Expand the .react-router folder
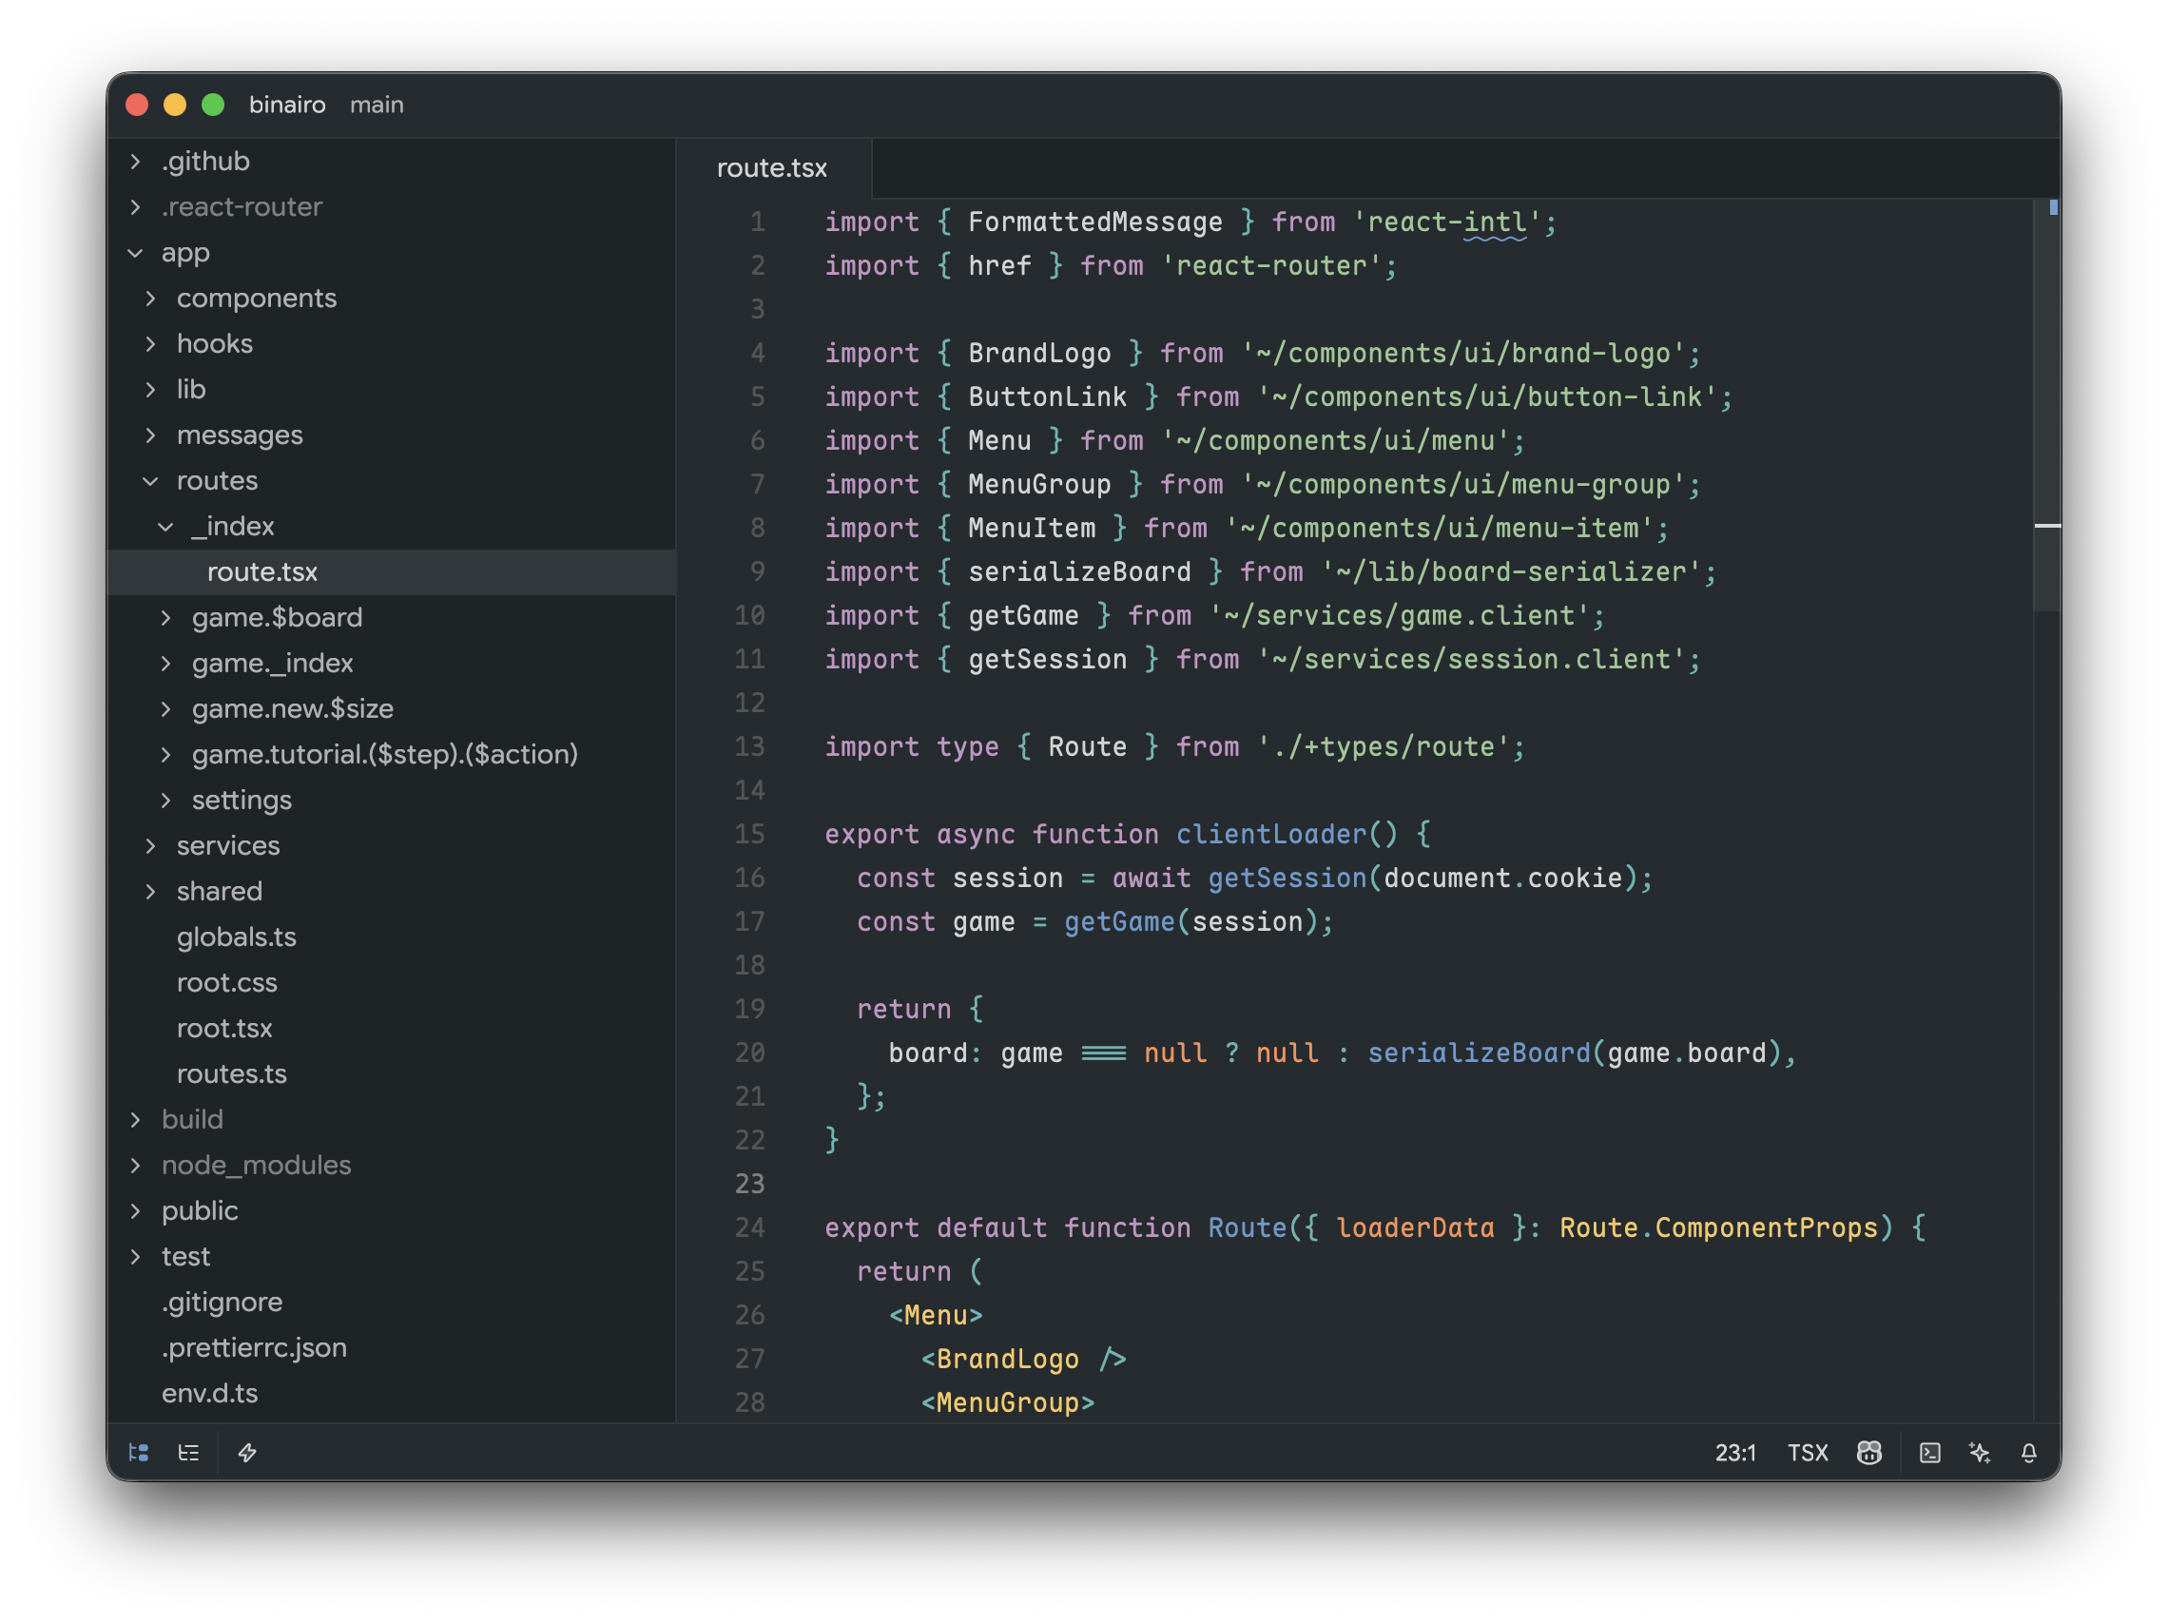The image size is (2168, 1622). tap(392, 207)
